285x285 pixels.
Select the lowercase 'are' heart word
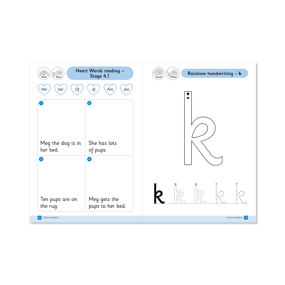pos(126,89)
